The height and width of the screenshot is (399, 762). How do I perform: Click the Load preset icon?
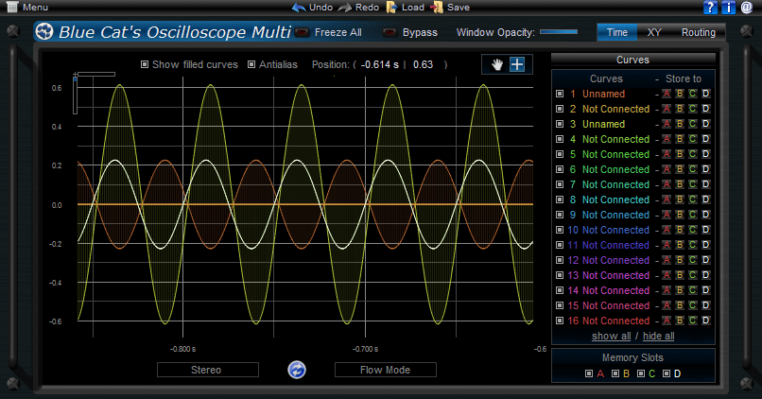point(390,8)
